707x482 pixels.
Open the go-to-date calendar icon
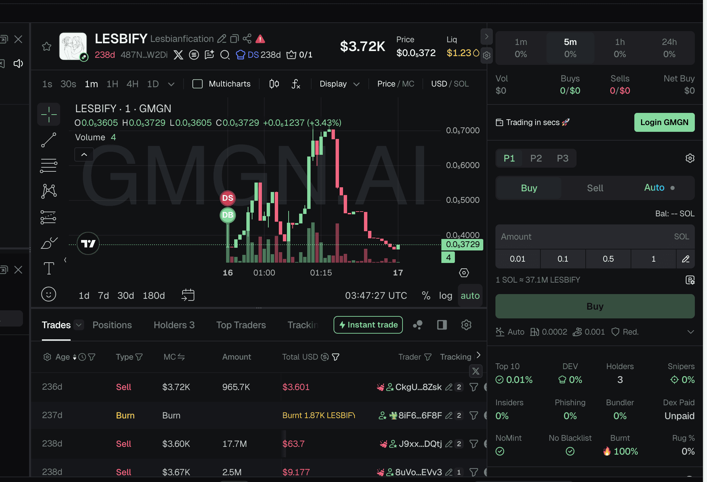[x=188, y=295]
